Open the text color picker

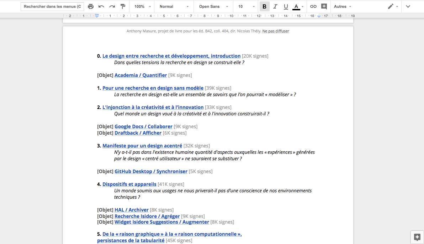[298, 6]
